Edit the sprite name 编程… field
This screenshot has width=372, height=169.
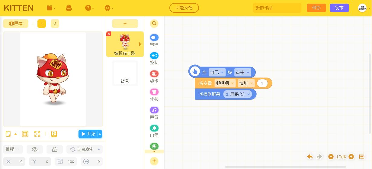pyautogui.click(x=13, y=149)
